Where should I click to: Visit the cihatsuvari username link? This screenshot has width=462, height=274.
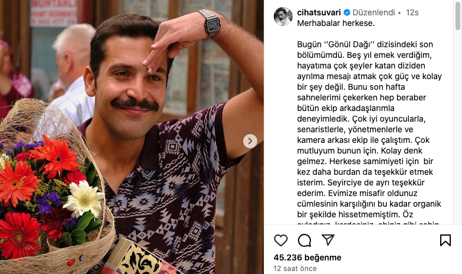319,12
